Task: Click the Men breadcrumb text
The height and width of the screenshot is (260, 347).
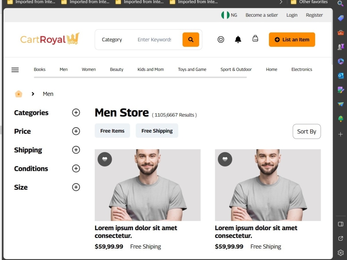Action: (x=48, y=94)
